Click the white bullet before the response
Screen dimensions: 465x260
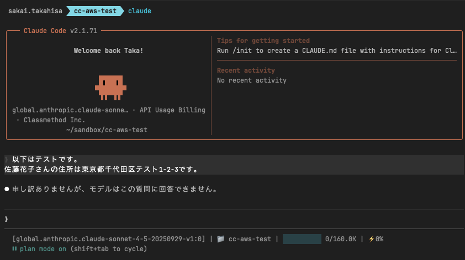(7, 189)
